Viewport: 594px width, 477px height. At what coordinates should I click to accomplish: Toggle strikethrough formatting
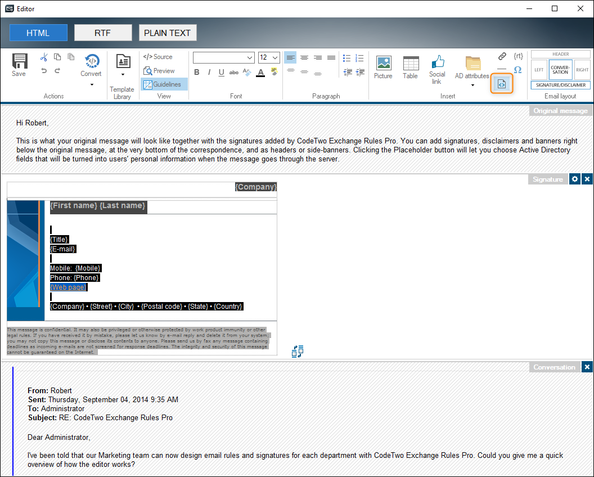[x=233, y=72]
